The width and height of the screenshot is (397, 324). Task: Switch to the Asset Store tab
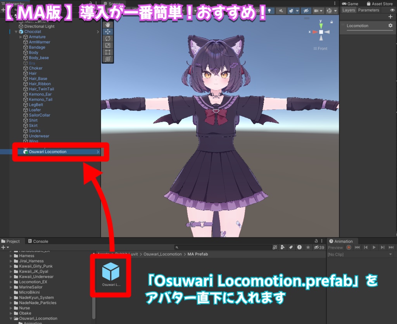(x=380, y=4)
